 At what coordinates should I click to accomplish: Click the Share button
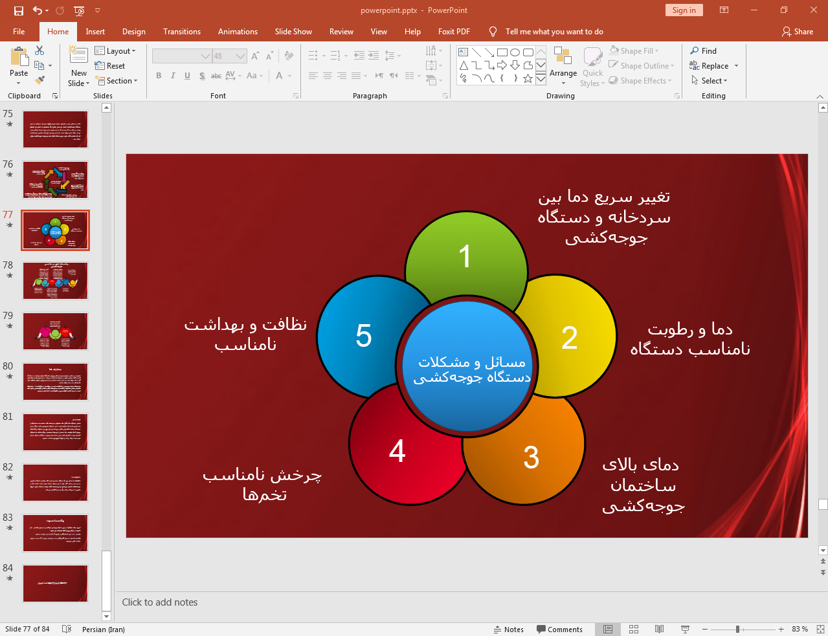pos(798,31)
